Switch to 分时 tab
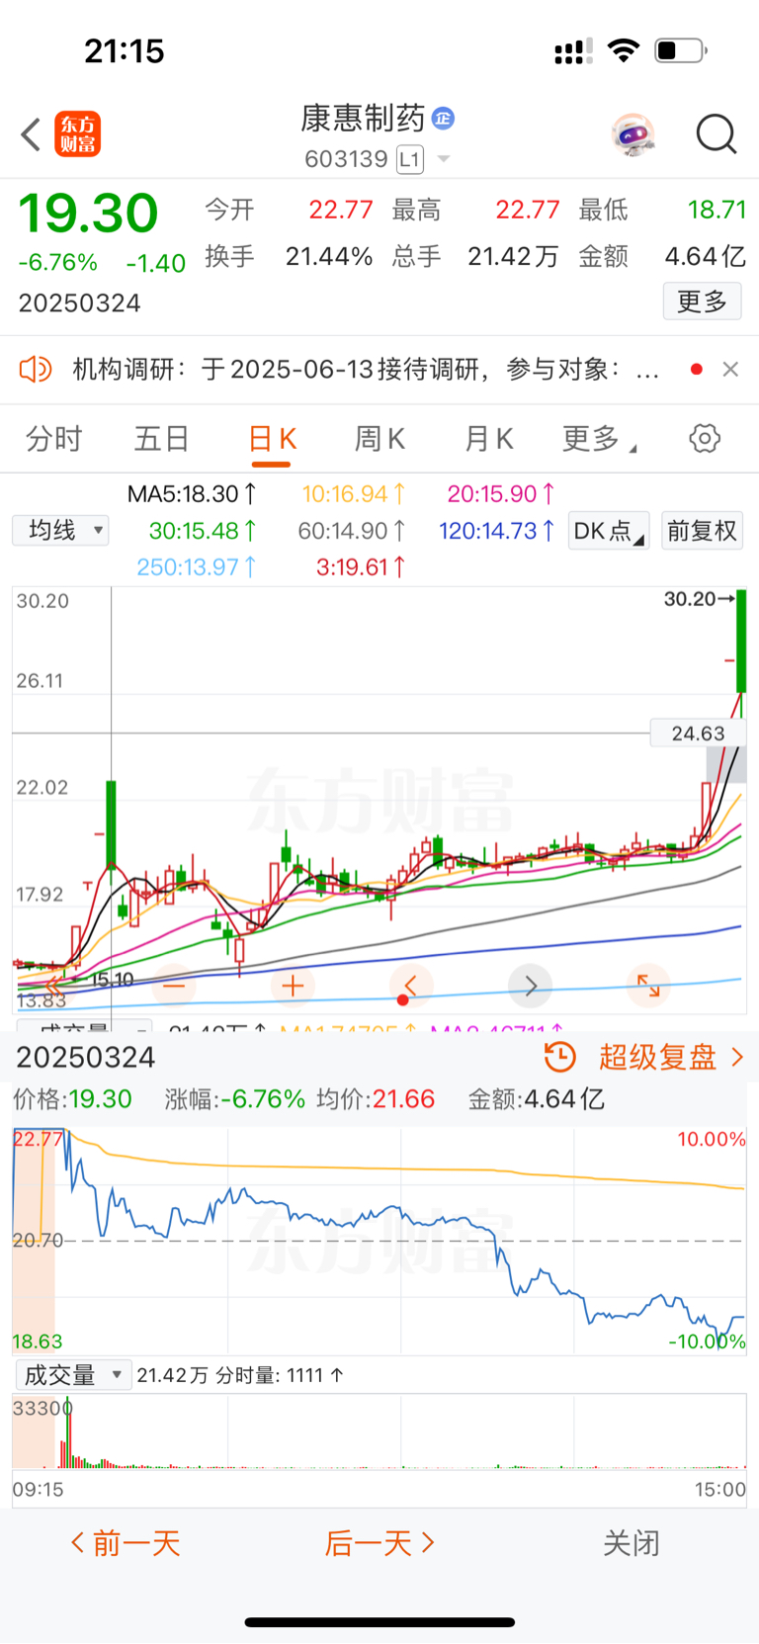Image resolution: width=759 pixels, height=1644 pixels. click(x=53, y=439)
